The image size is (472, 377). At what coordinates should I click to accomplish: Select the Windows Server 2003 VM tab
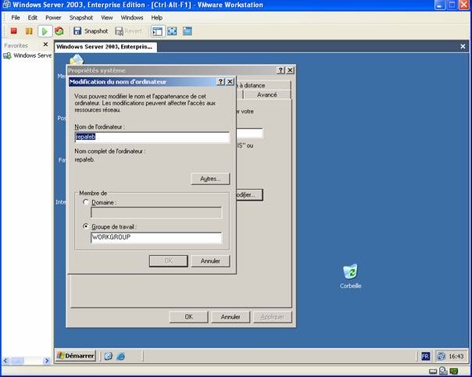point(105,47)
